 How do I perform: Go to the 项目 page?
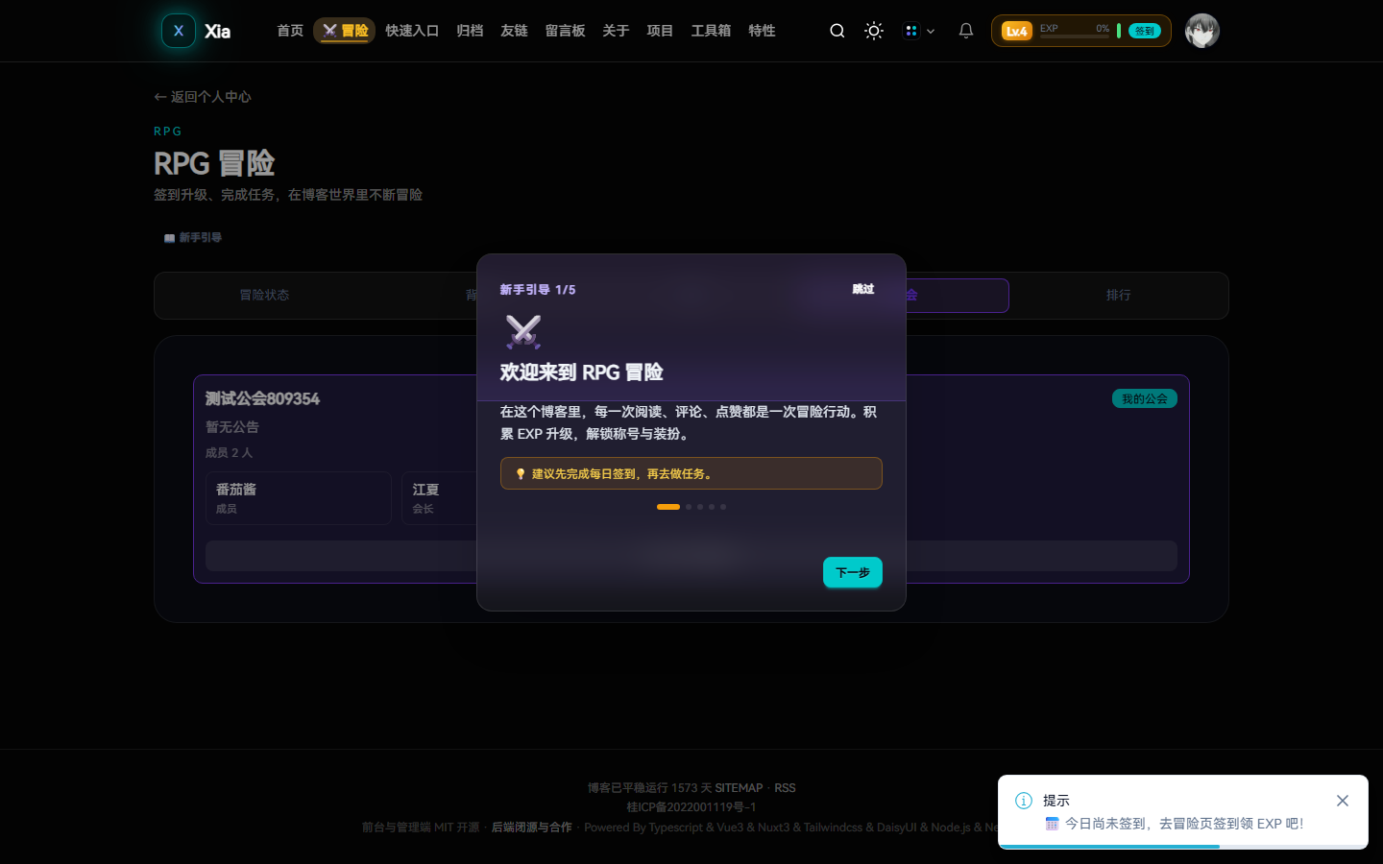click(660, 31)
